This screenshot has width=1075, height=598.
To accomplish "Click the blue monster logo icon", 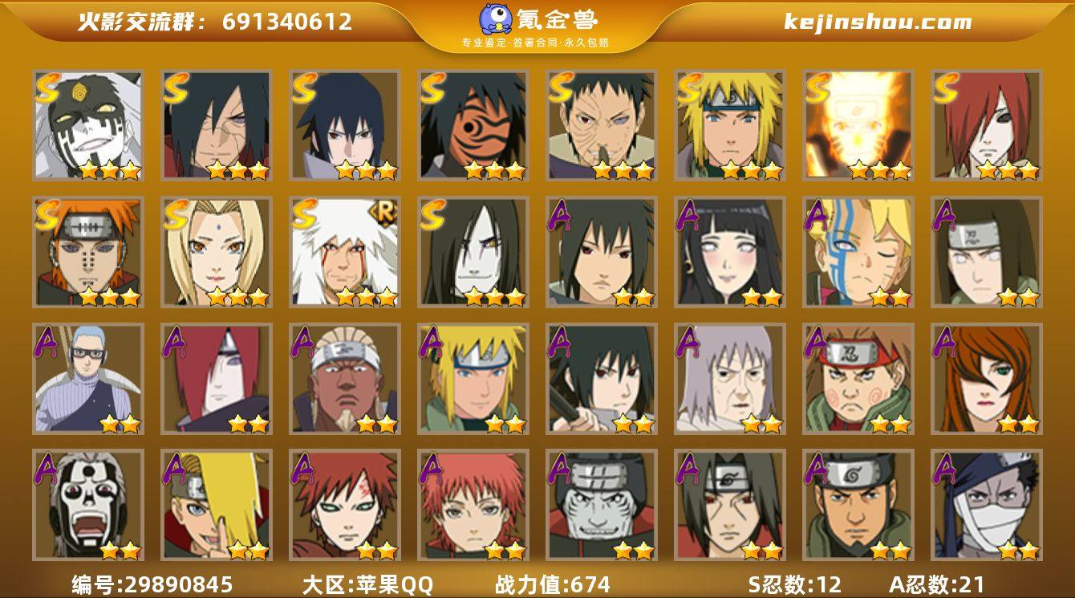I will tap(497, 19).
